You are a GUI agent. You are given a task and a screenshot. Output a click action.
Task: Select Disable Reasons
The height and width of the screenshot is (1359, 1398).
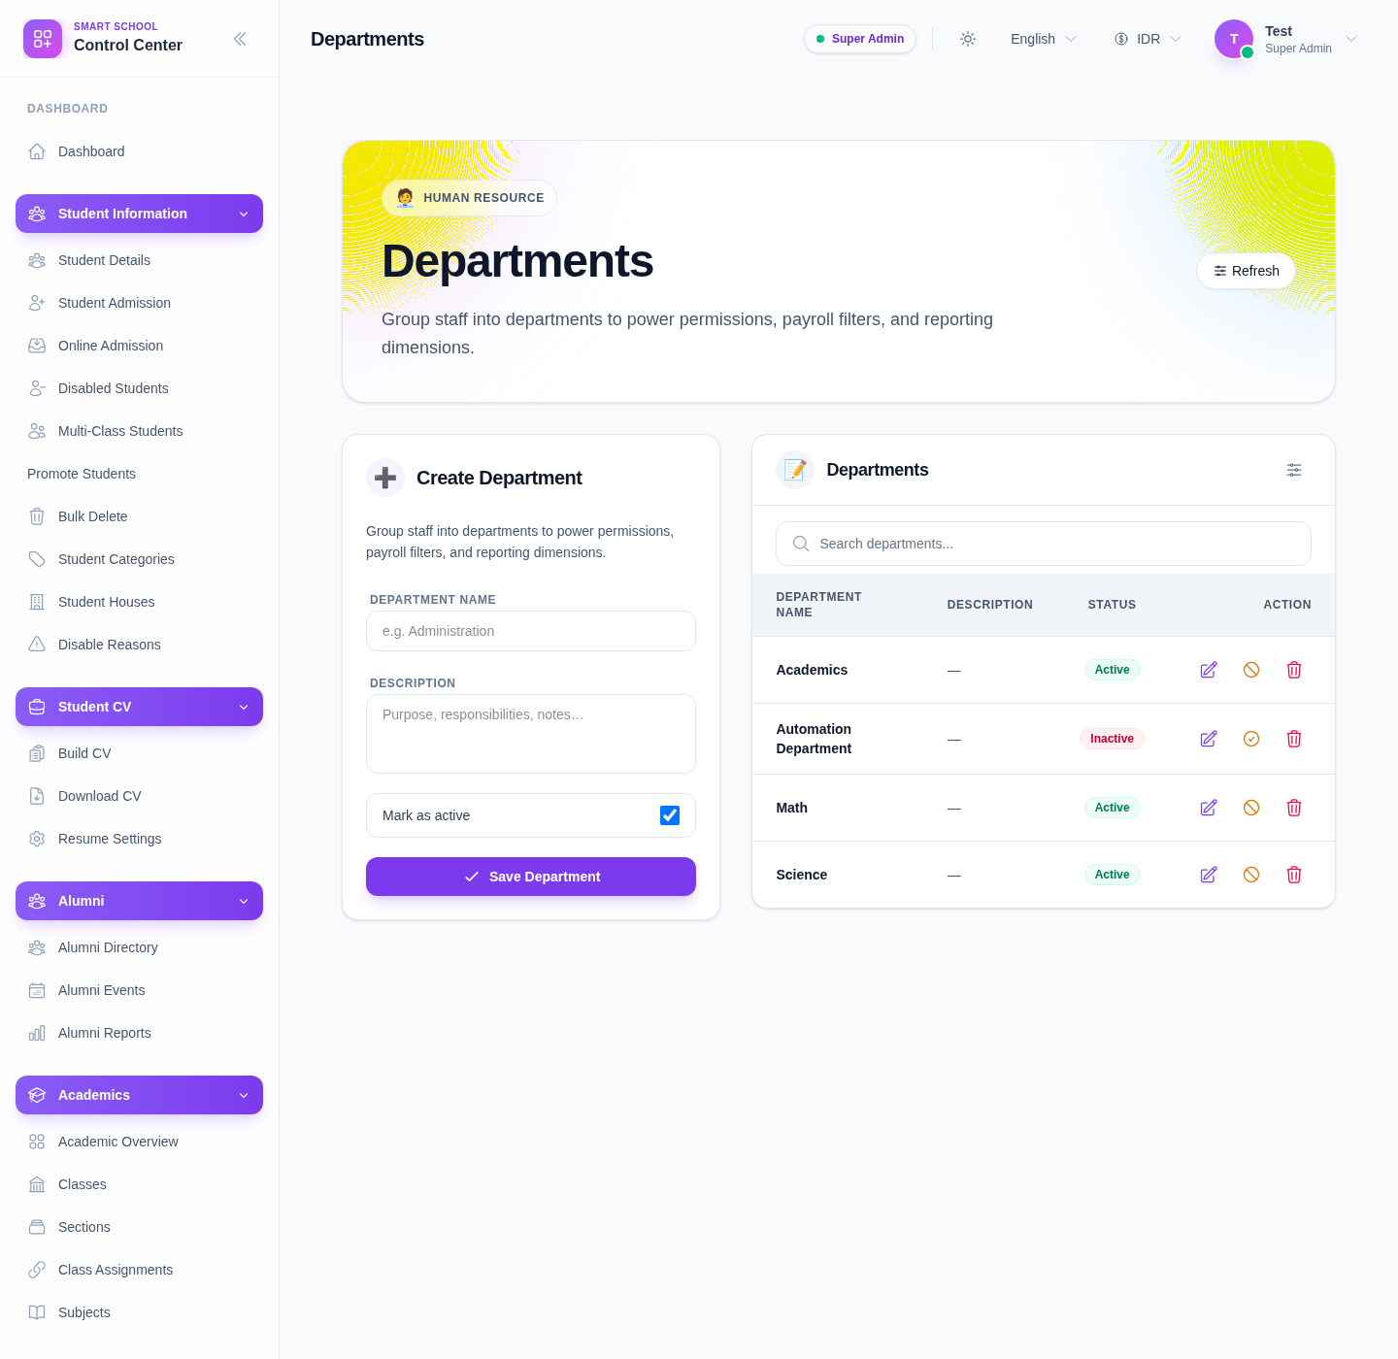point(139,645)
